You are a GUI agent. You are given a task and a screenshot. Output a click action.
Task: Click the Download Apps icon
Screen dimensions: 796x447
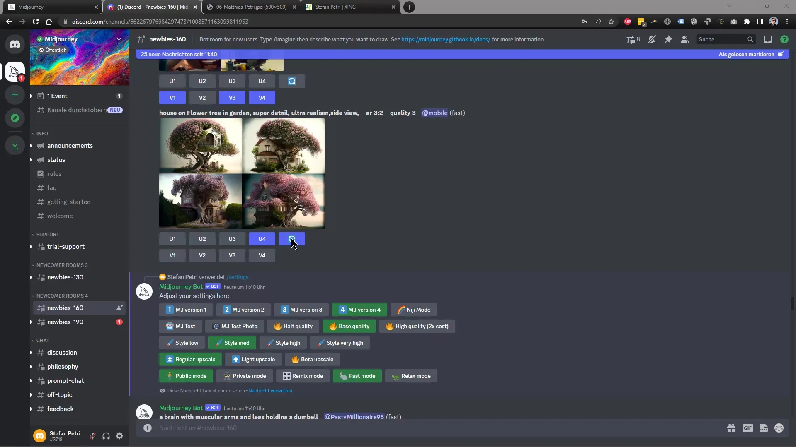click(x=15, y=145)
